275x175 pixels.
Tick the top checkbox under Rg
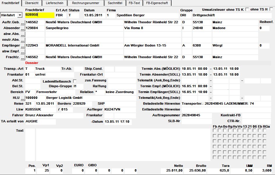[230, 130]
